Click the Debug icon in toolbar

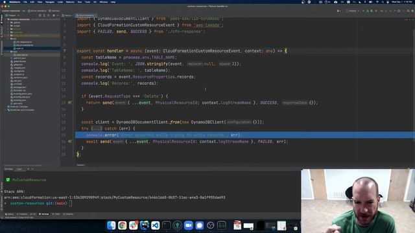(x=368, y=11)
